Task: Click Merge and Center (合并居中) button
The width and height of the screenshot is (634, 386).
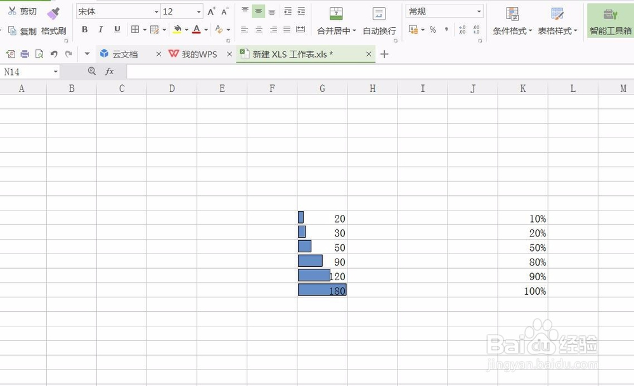Action: point(336,21)
